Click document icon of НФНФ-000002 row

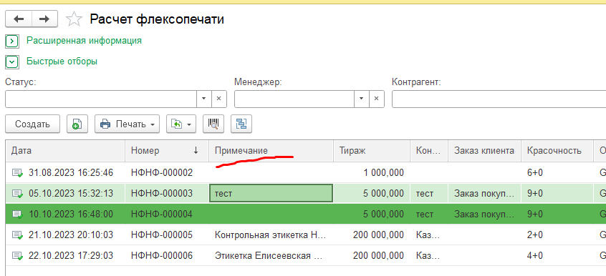(17, 173)
